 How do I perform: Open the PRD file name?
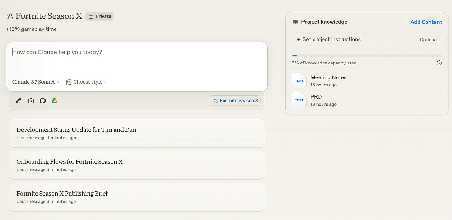(316, 97)
